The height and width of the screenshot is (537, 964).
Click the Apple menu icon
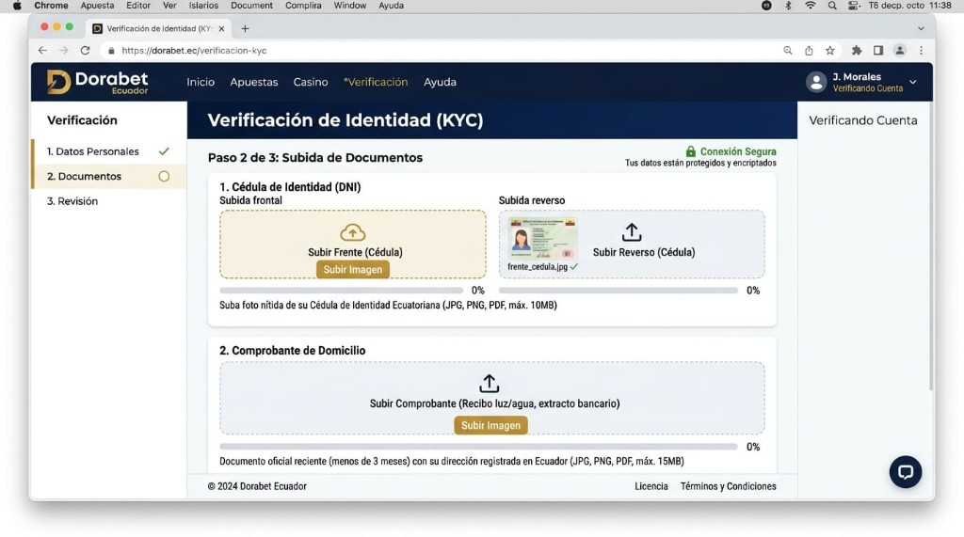click(x=17, y=6)
